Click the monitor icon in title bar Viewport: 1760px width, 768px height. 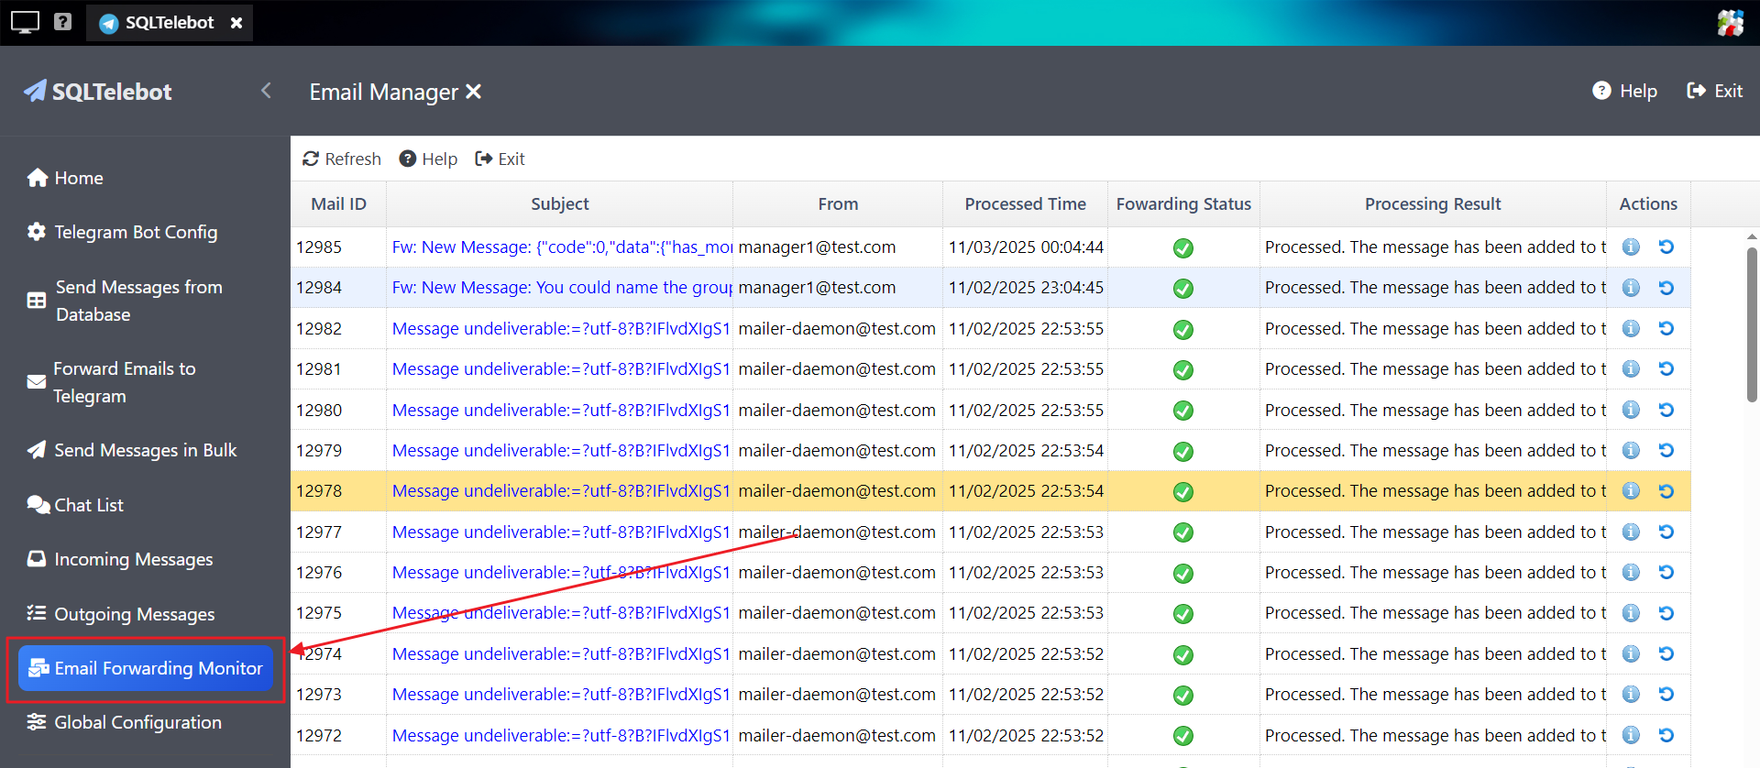click(25, 22)
